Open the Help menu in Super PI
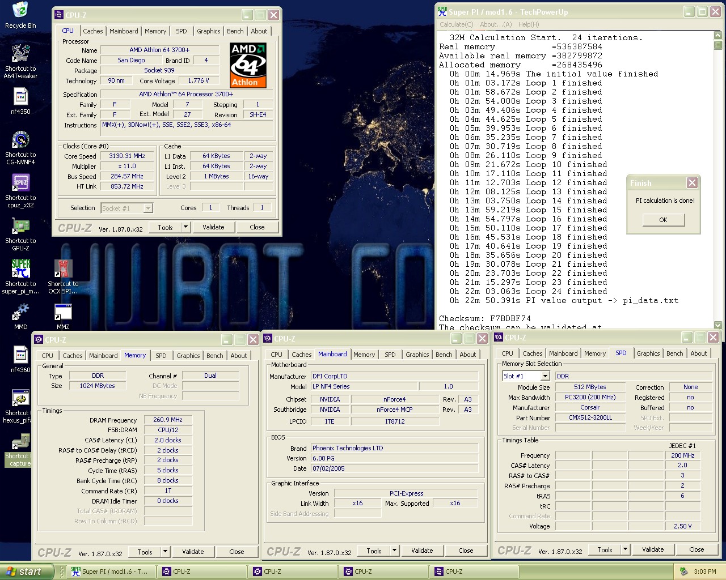Viewport: 726px width, 580px height. [x=529, y=24]
